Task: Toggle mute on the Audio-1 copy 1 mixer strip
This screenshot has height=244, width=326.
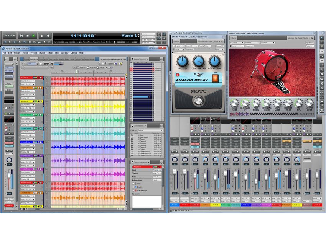Action: point(287,141)
